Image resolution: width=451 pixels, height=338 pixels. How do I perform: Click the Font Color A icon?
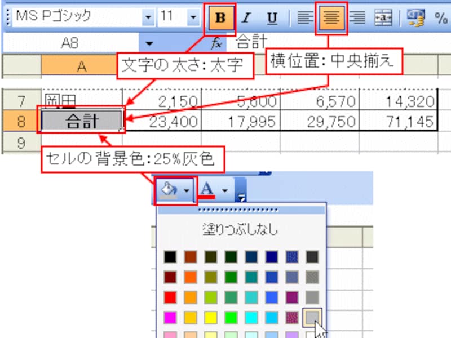207,190
